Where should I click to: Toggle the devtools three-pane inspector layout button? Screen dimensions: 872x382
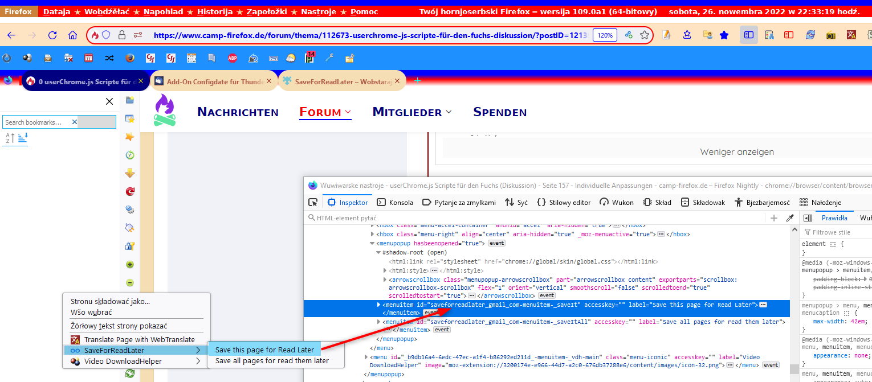pyautogui.click(x=808, y=218)
